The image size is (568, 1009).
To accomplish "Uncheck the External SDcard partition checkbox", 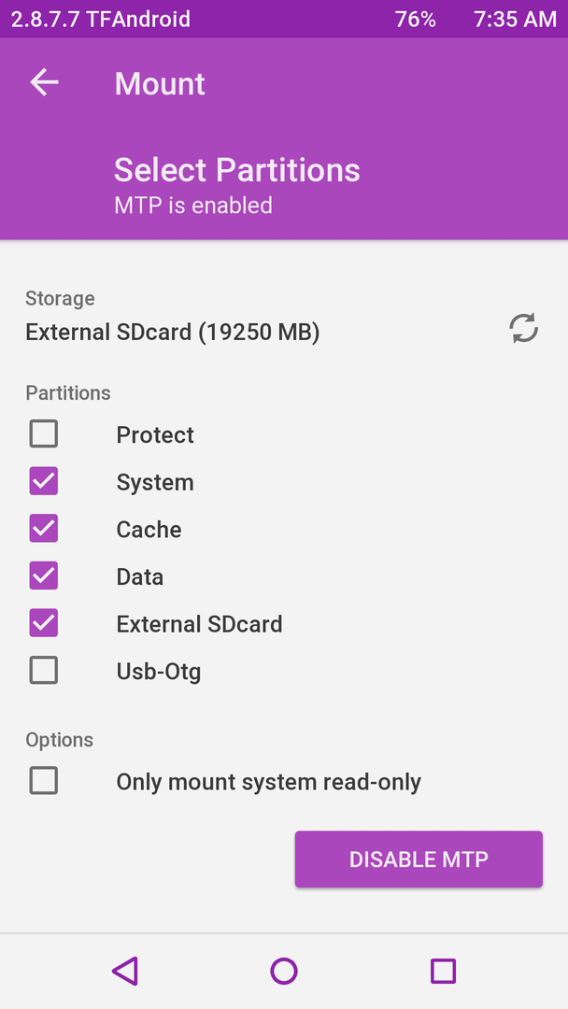I will tap(44, 623).
